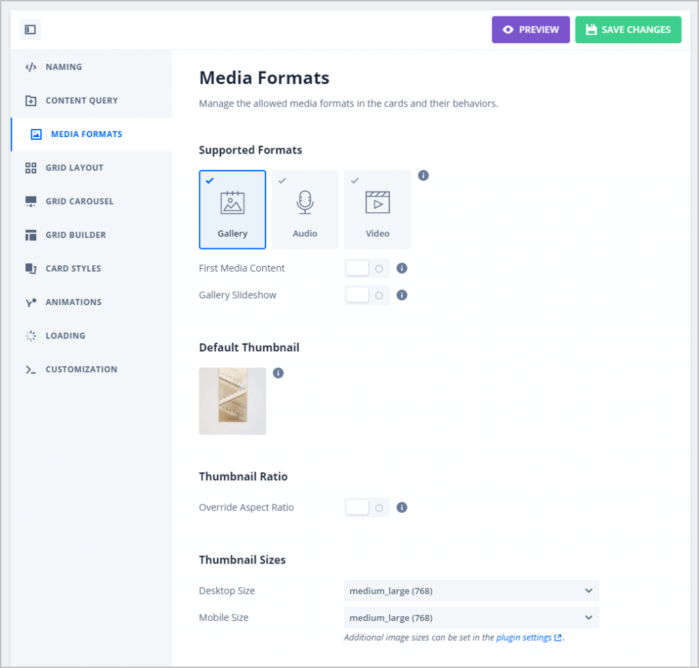The width and height of the screenshot is (699, 668).
Task: Open the Mobile Size dropdown
Action: click(x=471, y=617)
